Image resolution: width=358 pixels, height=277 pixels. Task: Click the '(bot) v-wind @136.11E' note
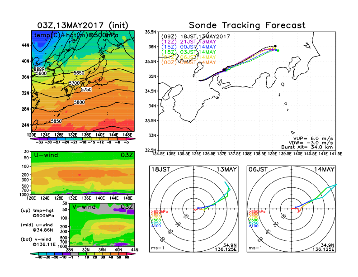(x=38, y=242)
